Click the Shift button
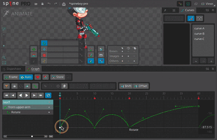Image resolution: width=217 pixels, height=140 pixels. (126, 86)
